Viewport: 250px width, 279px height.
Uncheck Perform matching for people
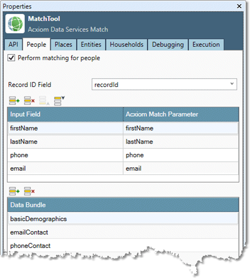coord(11,58)
